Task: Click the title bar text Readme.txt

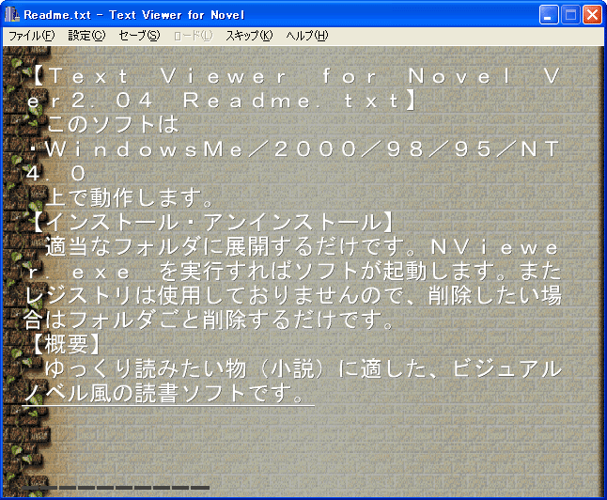Action: (57, 15)
